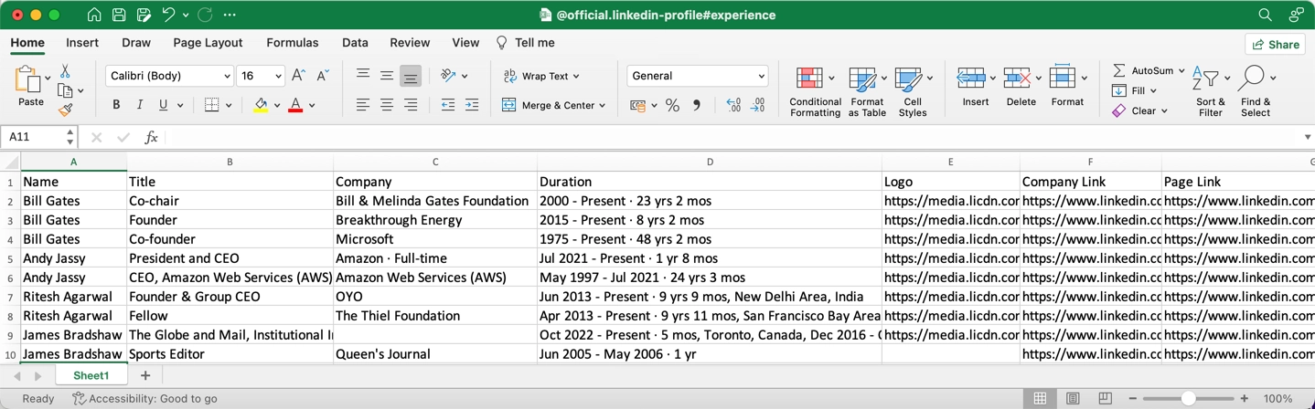Toggle Italic formatting

click(139, 105)
